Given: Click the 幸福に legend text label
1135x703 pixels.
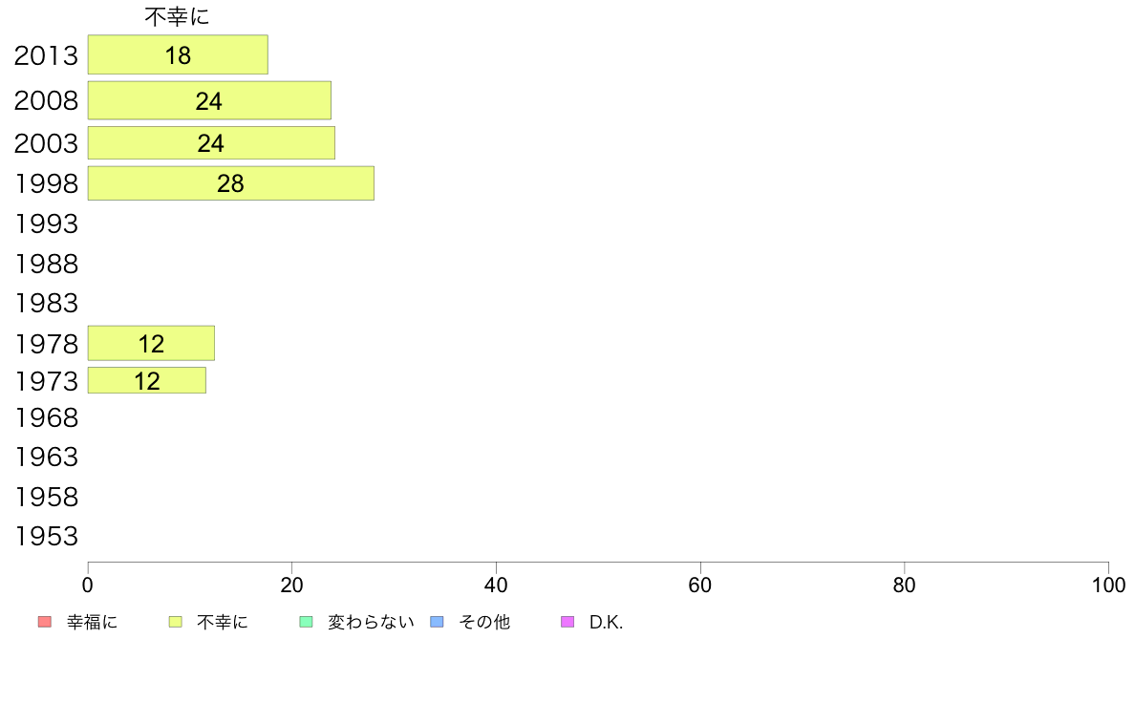Looking at the screenshot, I should click(x=92, y=622).
